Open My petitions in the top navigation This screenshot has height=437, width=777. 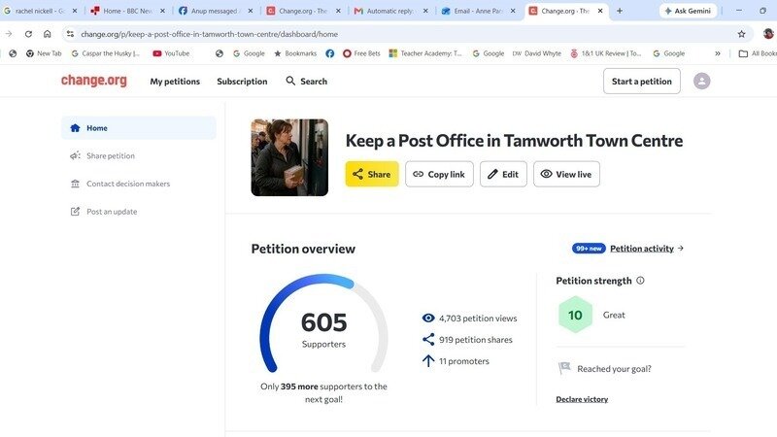[x=175, y=82]
